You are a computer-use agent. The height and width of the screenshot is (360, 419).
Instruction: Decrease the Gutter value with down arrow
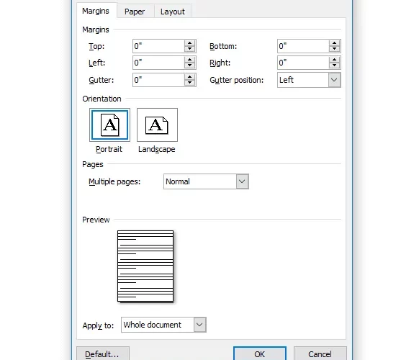[x=190, y=83]
